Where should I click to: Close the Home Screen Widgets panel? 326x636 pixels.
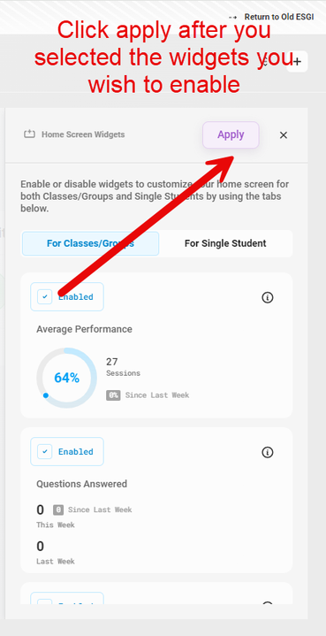click(284, 135)
